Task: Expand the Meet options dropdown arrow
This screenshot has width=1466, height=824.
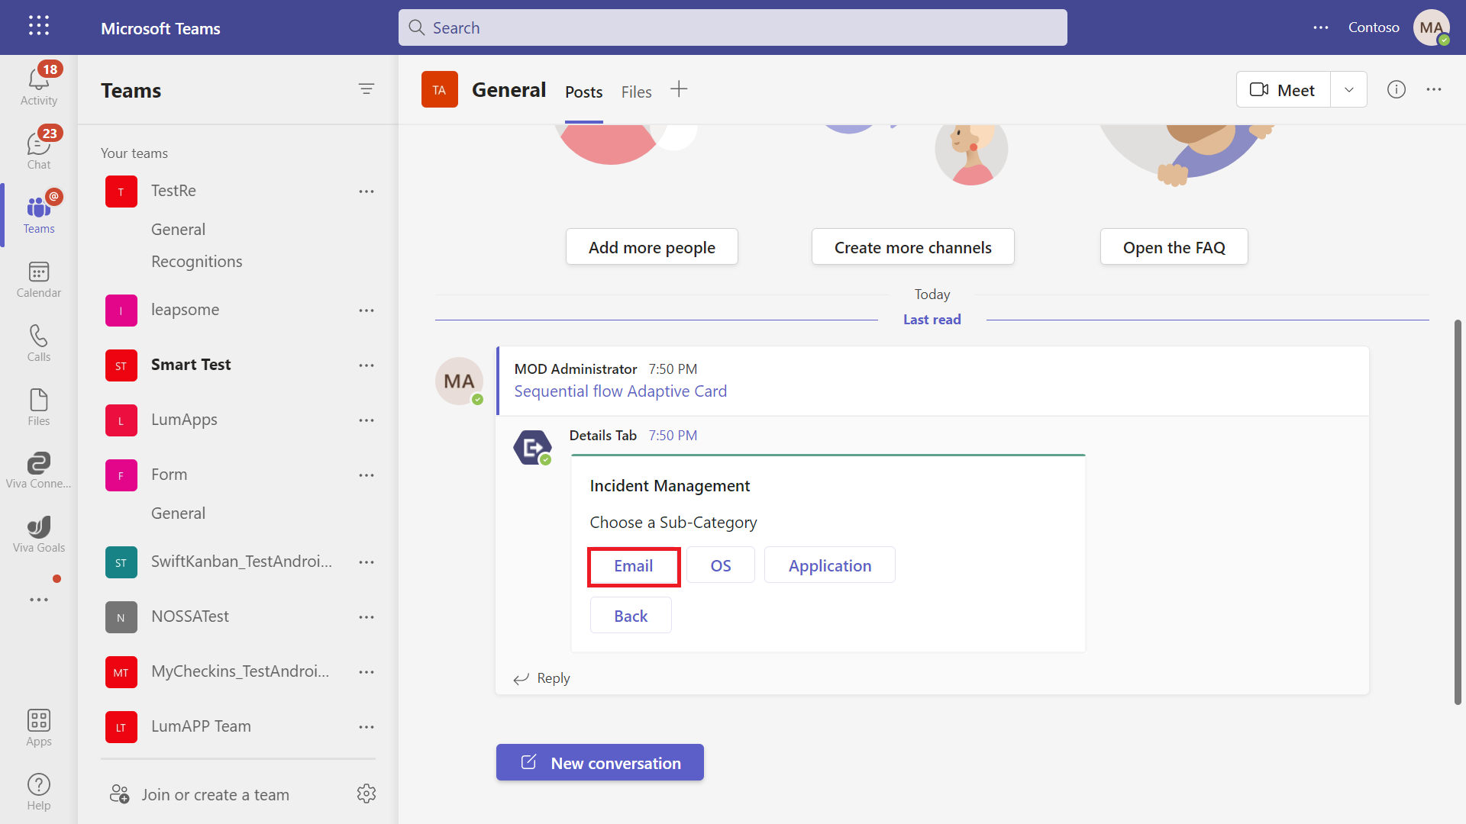Action: [1349, 90]
